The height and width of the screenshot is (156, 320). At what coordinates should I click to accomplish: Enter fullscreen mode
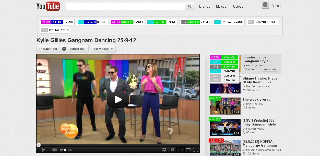(x=196, y=150)
